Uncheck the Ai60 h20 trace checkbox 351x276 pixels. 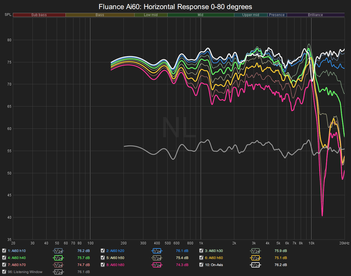[103, 251]
